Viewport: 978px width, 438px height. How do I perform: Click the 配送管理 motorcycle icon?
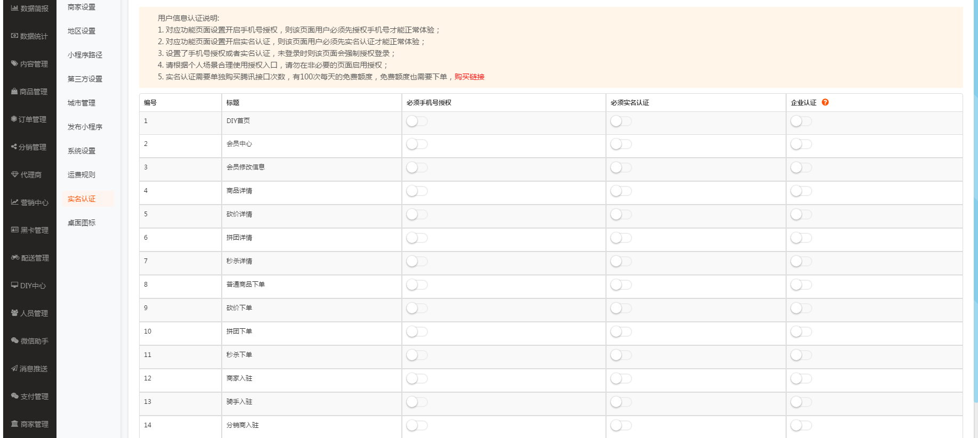[15, 258]
